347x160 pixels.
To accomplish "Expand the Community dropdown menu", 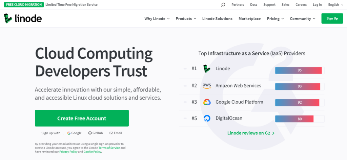I will [302, 19].
